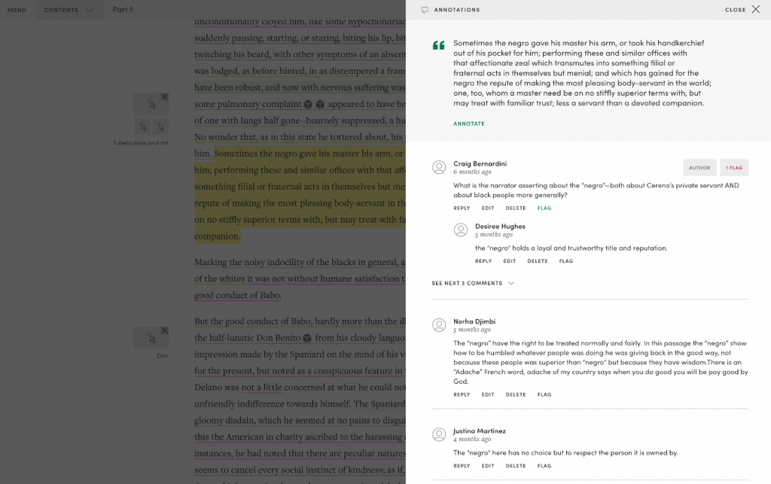Click the '1 Flag' badge
Image resolution: width=771 pixels, height=484 pixels.
tap(734, 168)
